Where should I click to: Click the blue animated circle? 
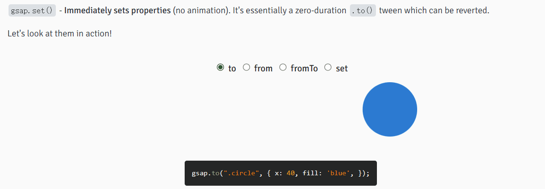(390, 109)
